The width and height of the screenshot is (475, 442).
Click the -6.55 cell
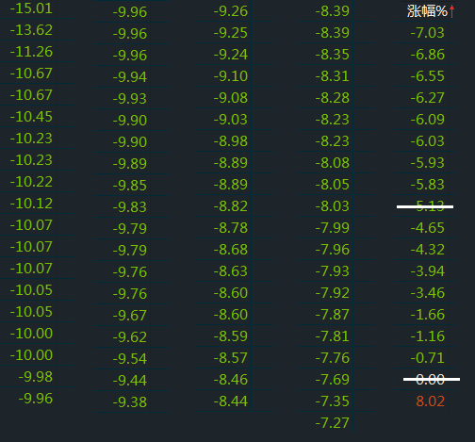428,76
